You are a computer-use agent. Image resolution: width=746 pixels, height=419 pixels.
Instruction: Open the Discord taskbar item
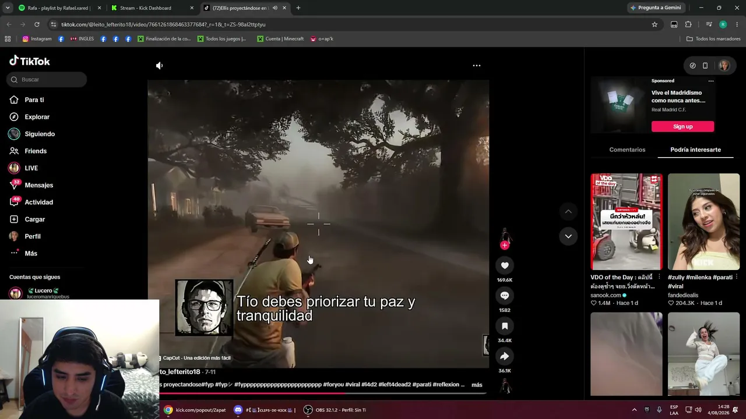click(x=264, y=410)
